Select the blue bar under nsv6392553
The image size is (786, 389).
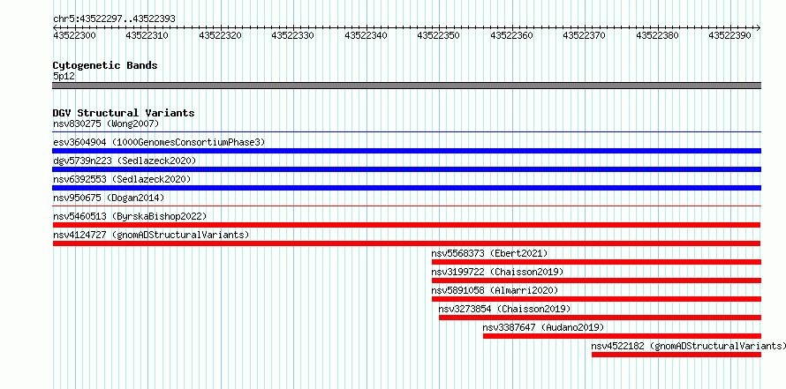coord(406,188)
